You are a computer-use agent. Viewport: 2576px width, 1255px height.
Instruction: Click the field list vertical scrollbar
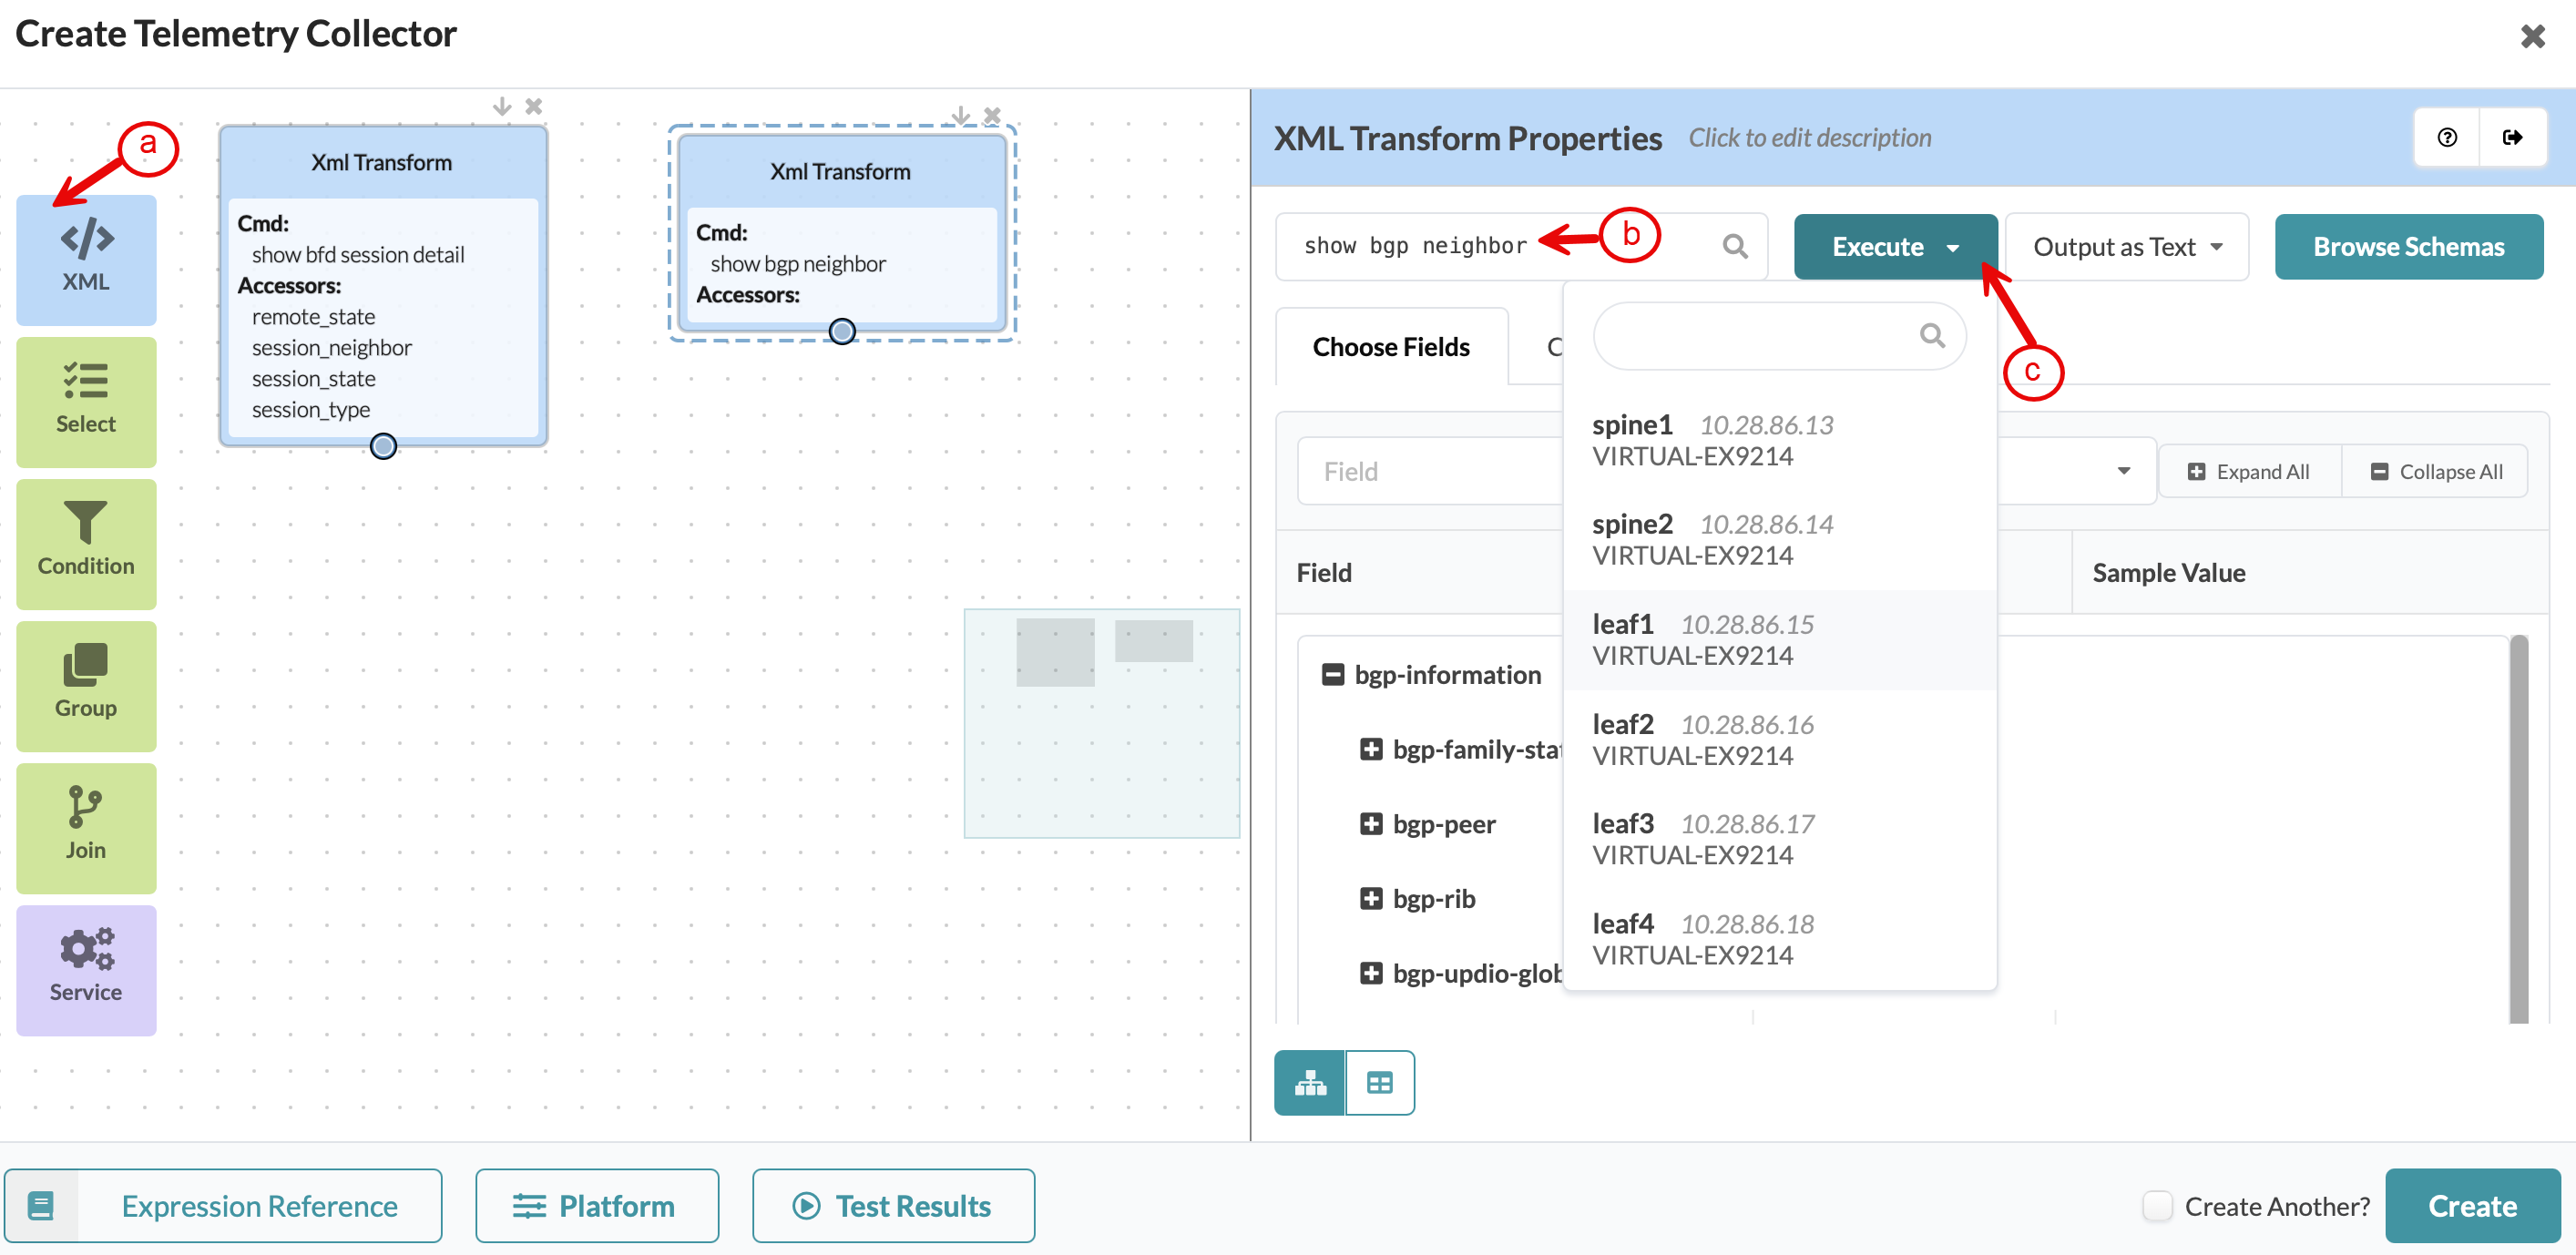[x=2518, y=829]
